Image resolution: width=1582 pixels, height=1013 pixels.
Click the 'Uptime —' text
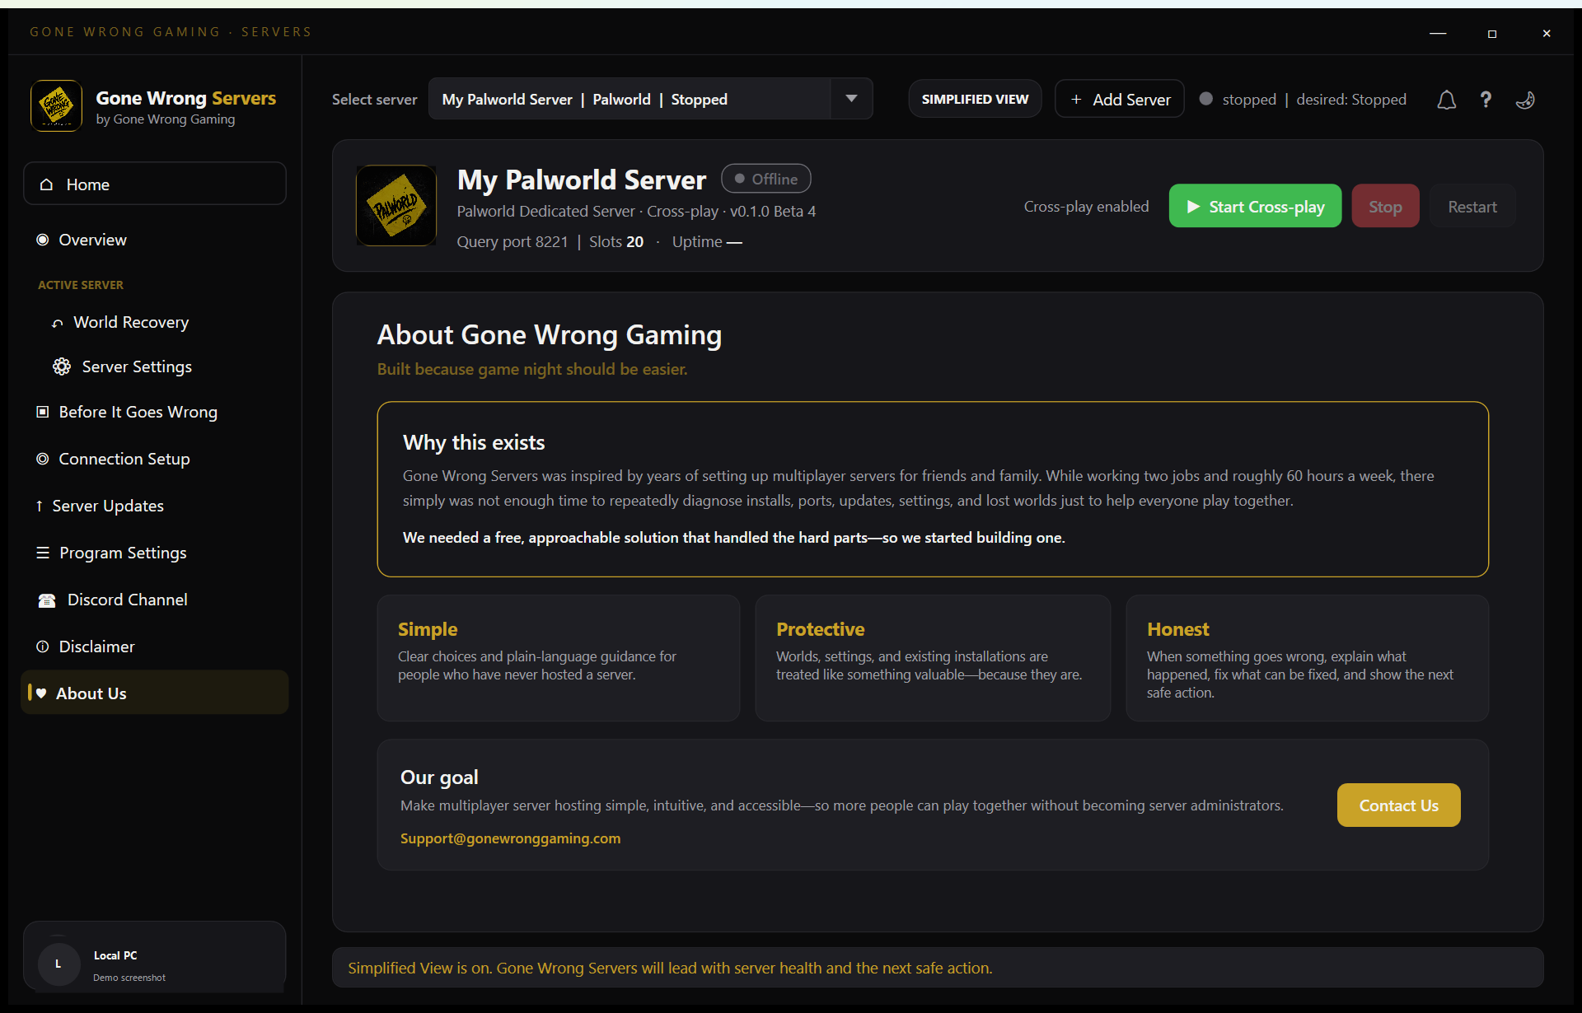tap(707, 241)
